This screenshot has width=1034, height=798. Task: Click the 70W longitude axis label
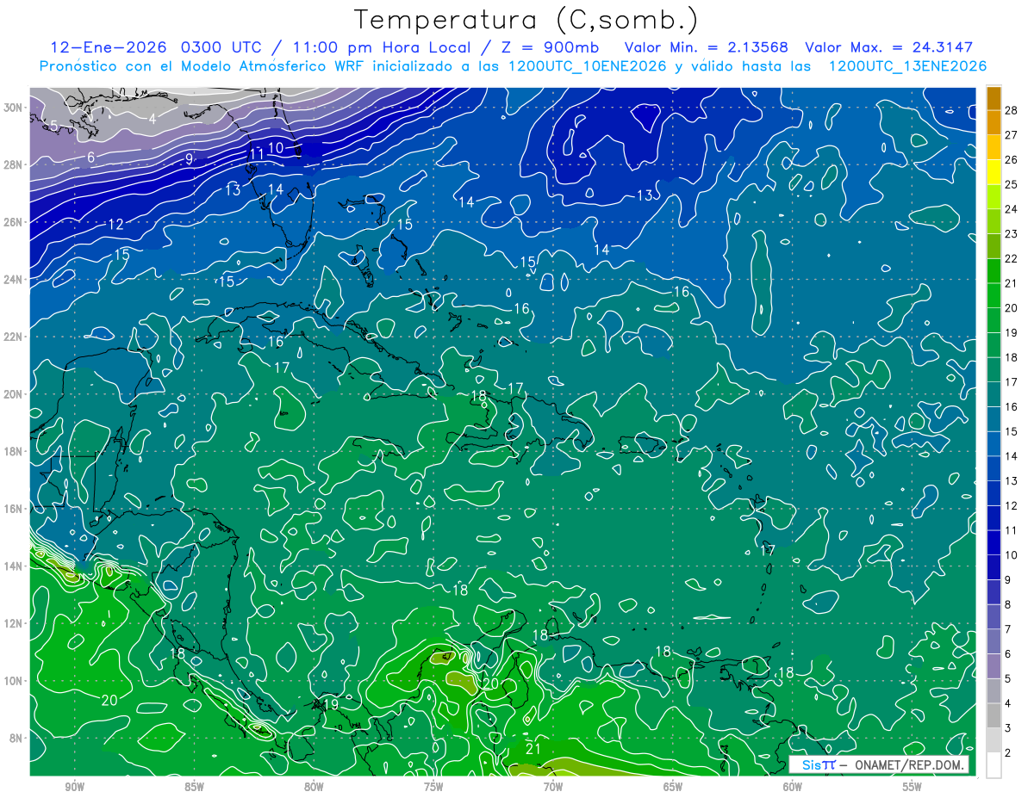coord(553,787)
